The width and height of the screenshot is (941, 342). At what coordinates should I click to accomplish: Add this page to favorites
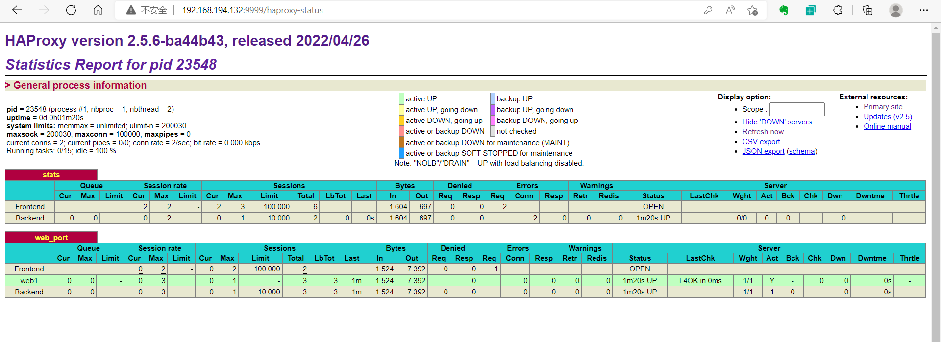click(x=753, y=10)
